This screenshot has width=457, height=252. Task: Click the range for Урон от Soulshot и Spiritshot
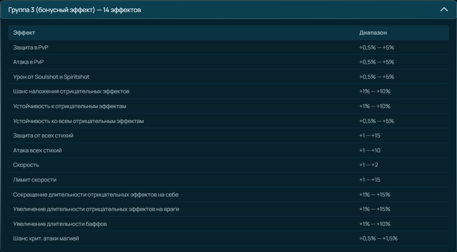[x=376, y=77]
